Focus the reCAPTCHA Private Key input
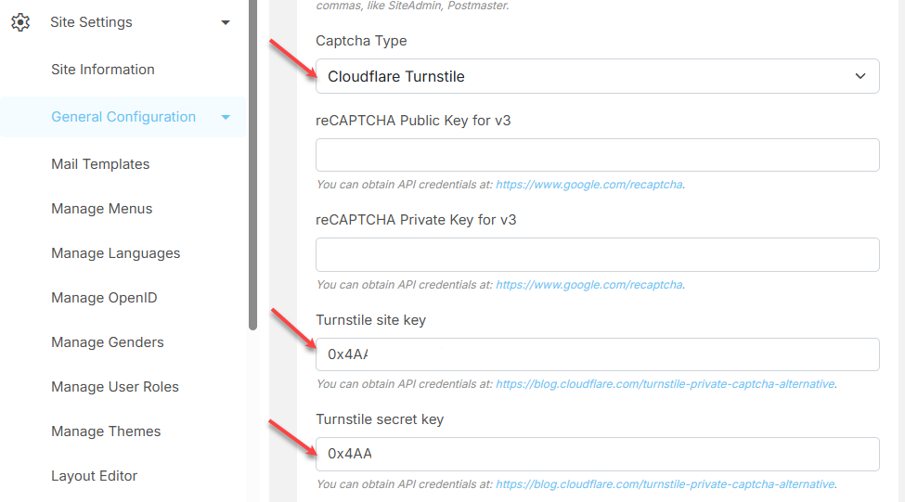Screen dimensions: 905x502 [x=597, y=254]
